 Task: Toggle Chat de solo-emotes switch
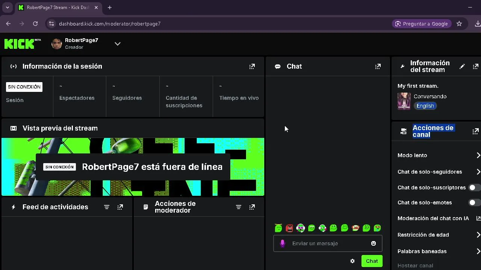coord(475,202)
